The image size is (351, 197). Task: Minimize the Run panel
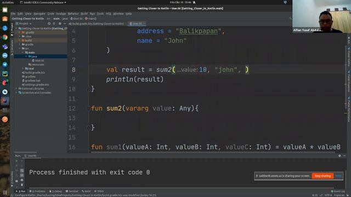click(x=344, y=155)
